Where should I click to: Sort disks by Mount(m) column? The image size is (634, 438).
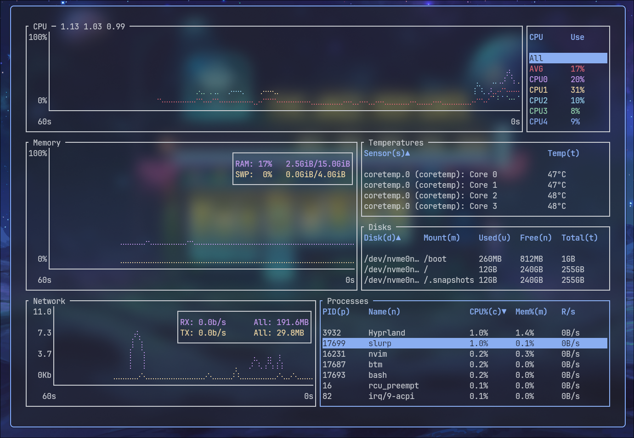tap(441, 238)
